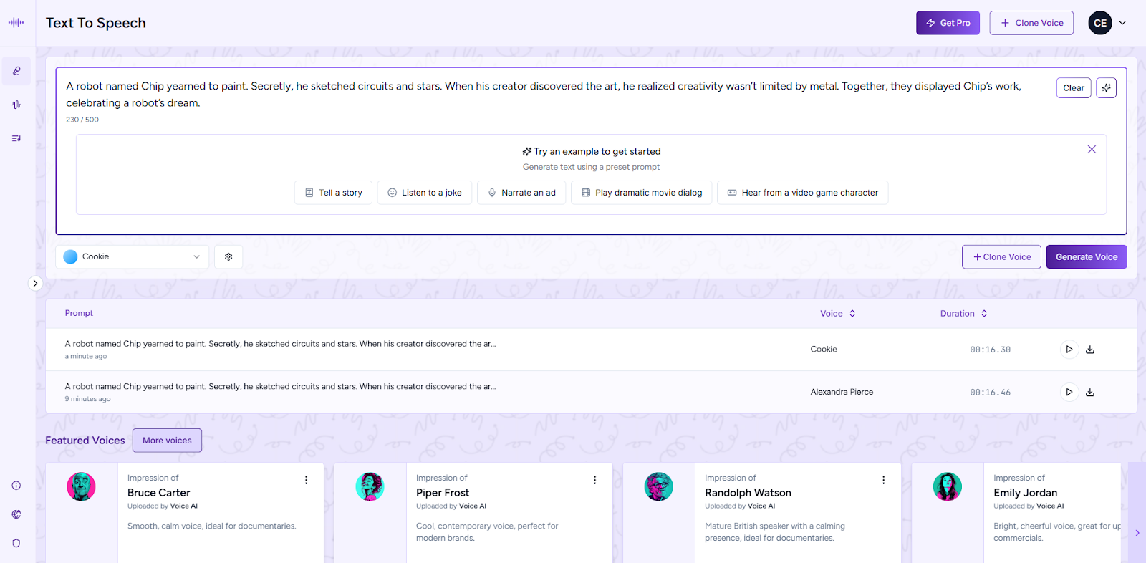
Task: Sort the table by Voice column
Action: [838, 314]
